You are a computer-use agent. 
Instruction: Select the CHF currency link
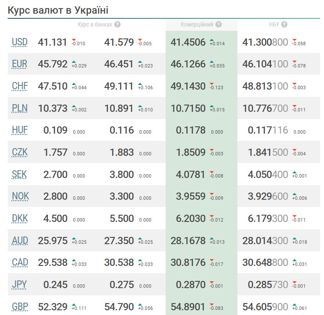(20, 86)
